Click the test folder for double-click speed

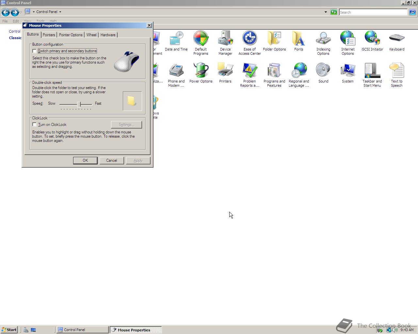(132, 101)
